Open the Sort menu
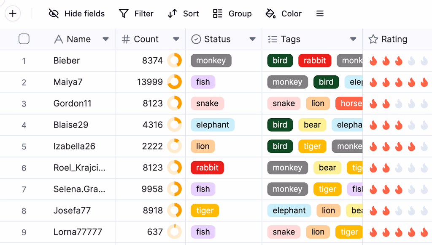This screenshot has height=245, width=432. 183,13
